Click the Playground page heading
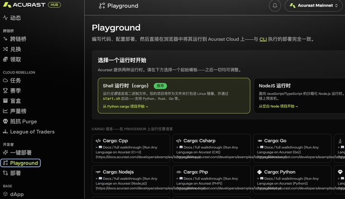 pyautogui.click(x=116, y=28)
